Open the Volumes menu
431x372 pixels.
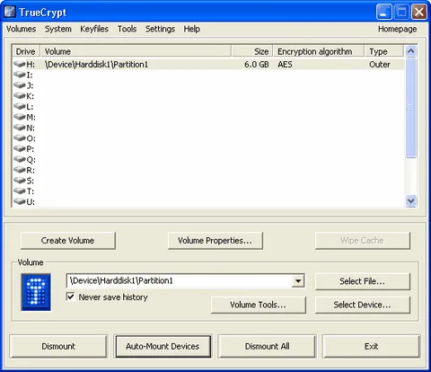coord(22,29)
